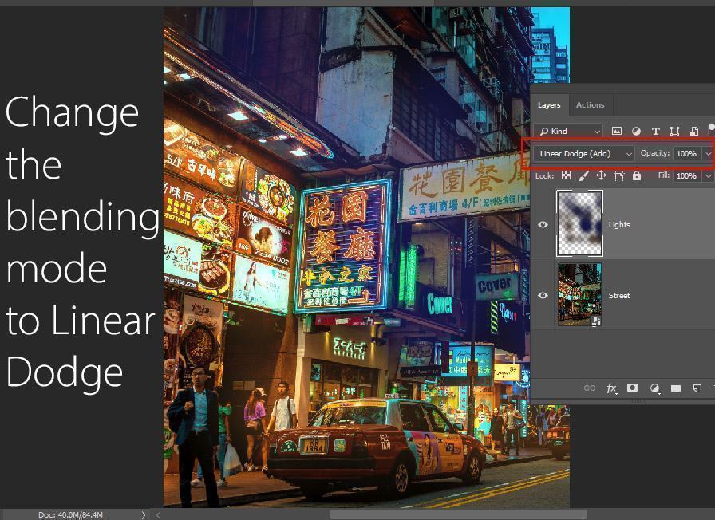The height and width of the screenshot is (520, 715).
Task: Open the Linear Dodge (Add) blend mode dropdown
Action: pos(585,153)
